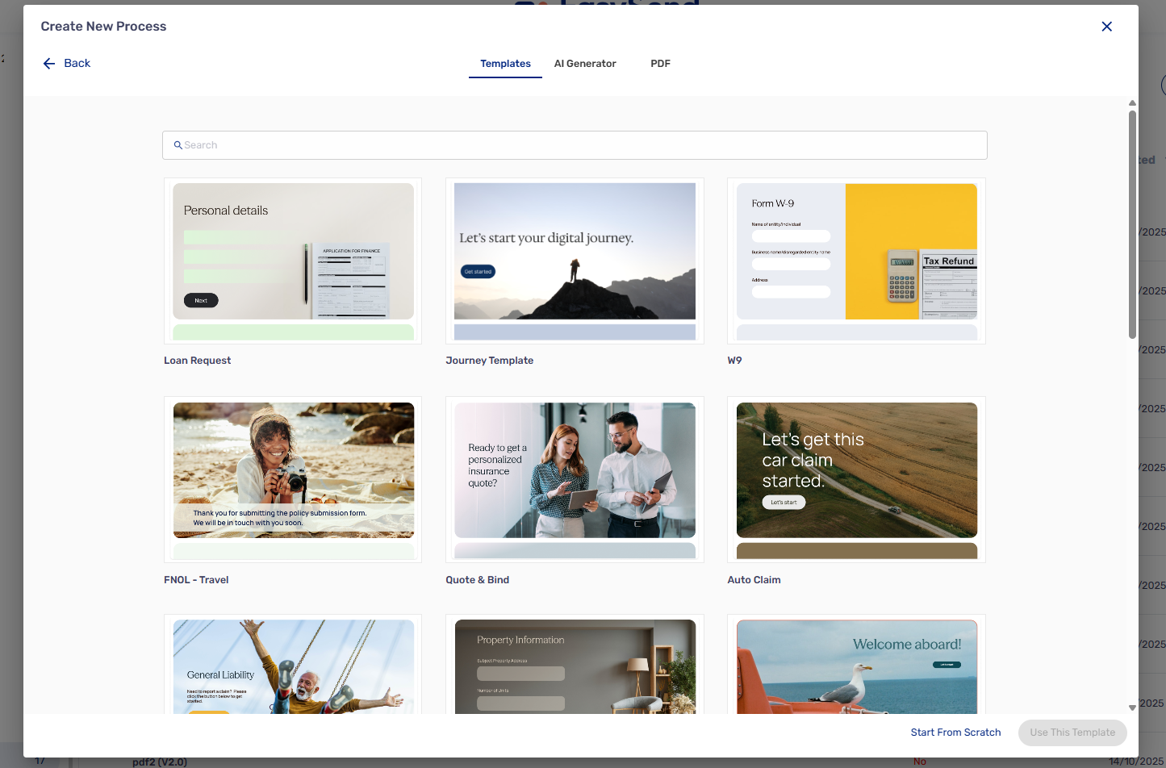
Task: Click the back arrow icon
Action: click(x=49, y=64)
